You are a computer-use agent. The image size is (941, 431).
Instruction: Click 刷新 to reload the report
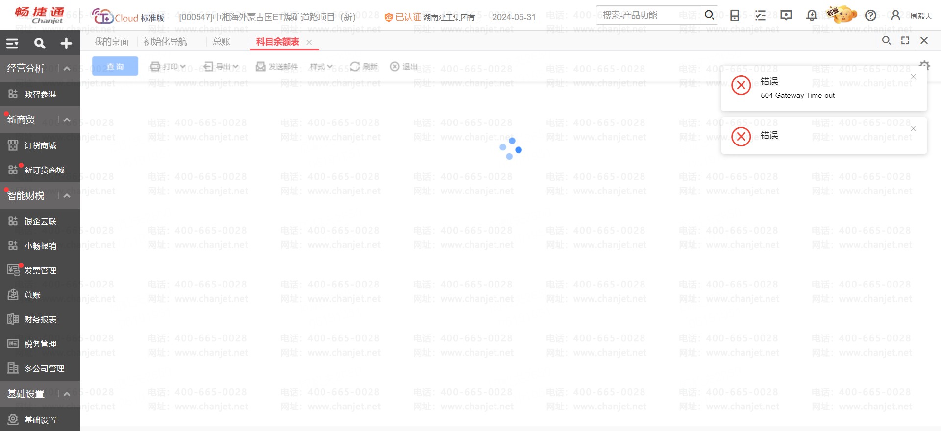[x=364, y=66]
